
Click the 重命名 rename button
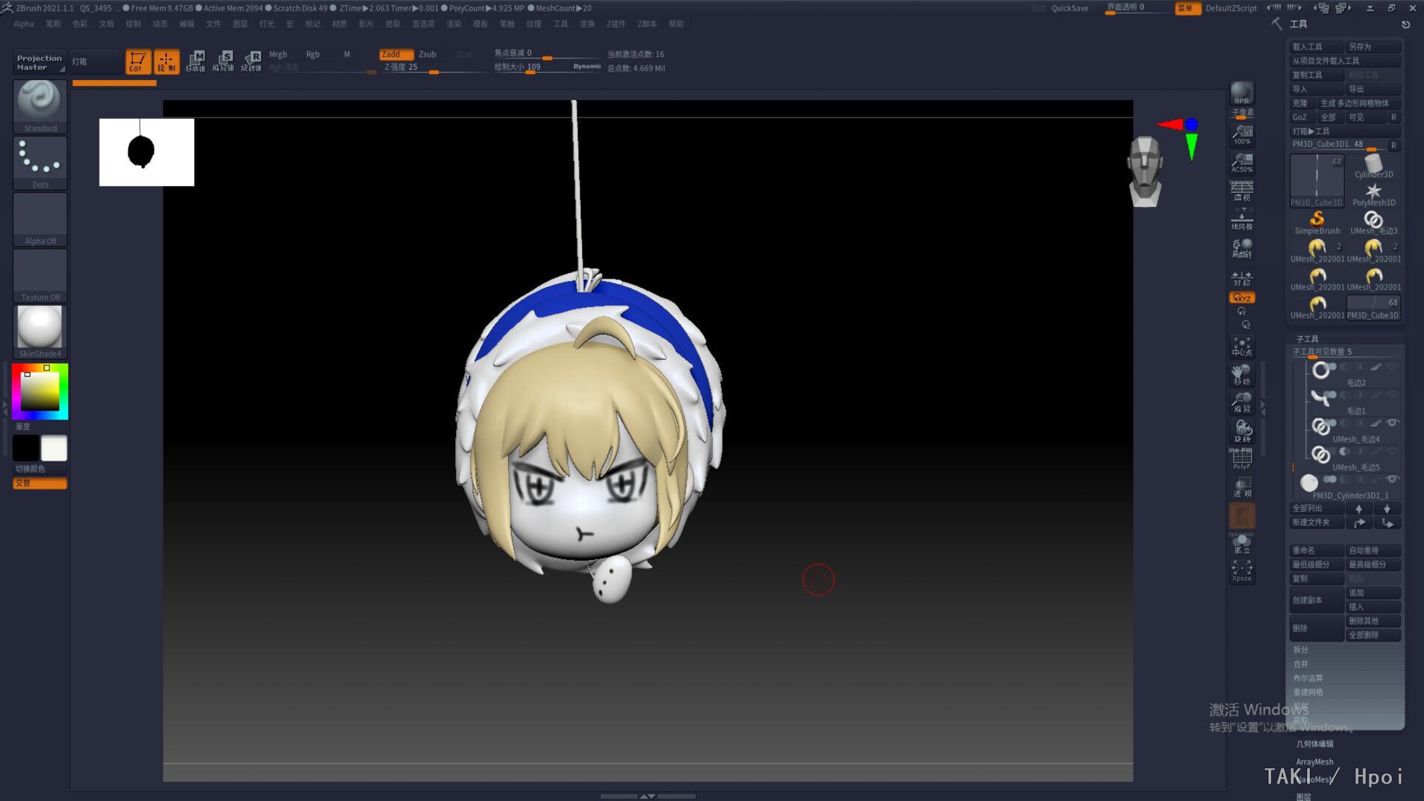point(1317,551)
